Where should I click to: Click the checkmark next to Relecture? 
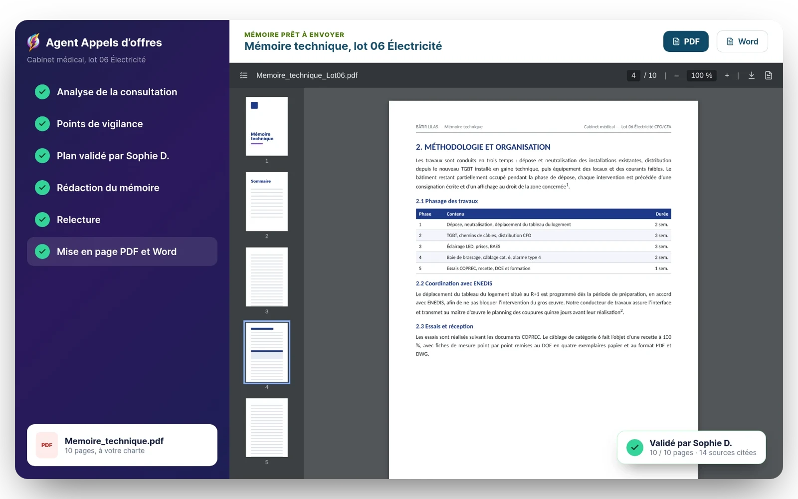point(42,220)
